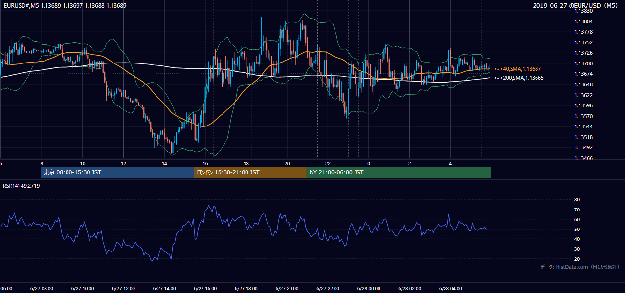Click the RSI 30 level label
The height and width of the screenshot is (293, 625).
pos(577,249)
